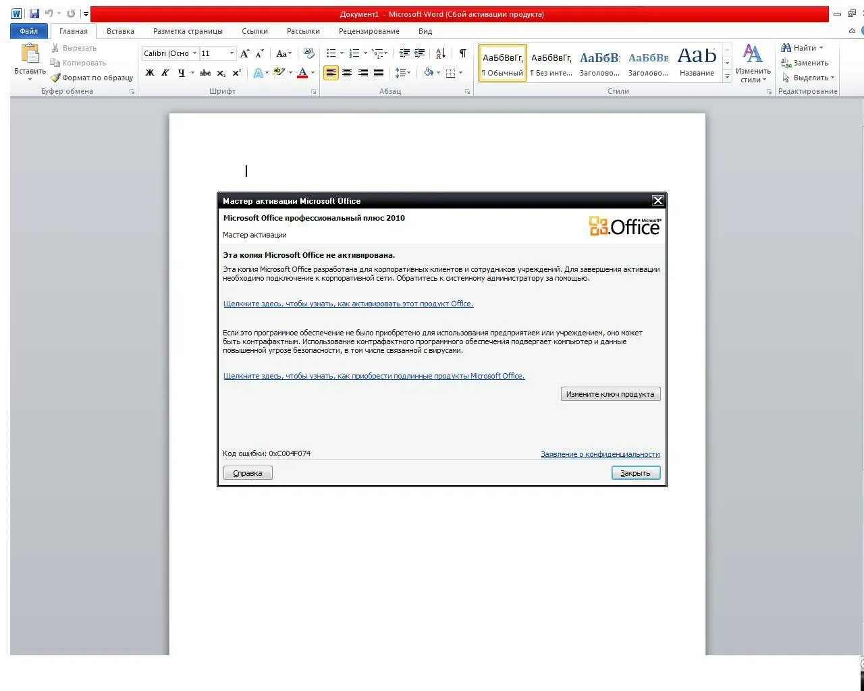This screenshot has width=864, height=691.
Task: Expand highlight color arrow dropdown
Action: click(x=290, y=73)
